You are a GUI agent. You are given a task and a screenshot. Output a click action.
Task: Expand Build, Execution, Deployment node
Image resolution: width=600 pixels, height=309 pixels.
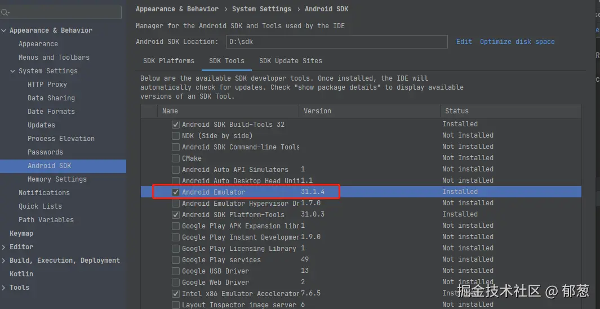(4, 261)
